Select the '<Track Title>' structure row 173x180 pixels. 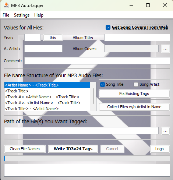(47, 91)
